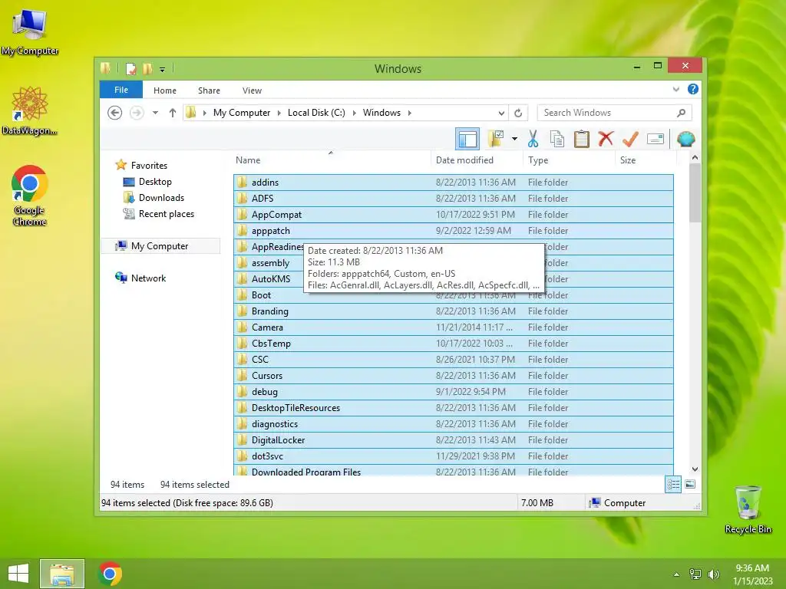The width and height of the screenshot is (786, 589).
Task: Open the folder options dropdown arrow
Action: coord(514,139)
